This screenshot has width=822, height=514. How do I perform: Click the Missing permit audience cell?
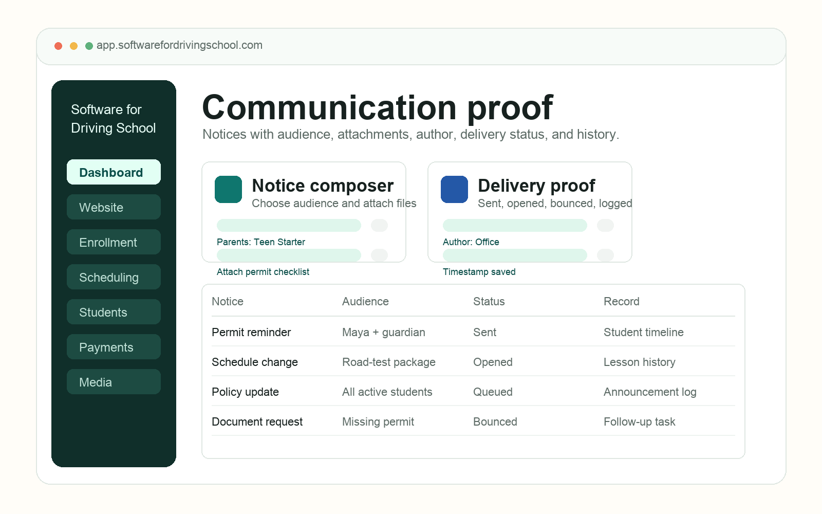coord(378,422)
